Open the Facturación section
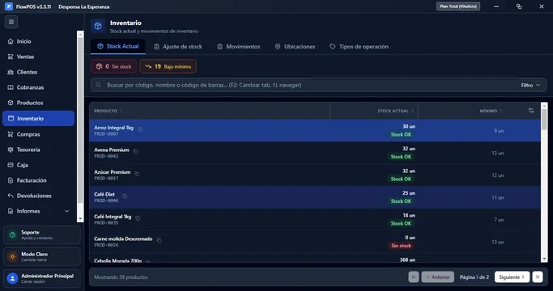Image resolution: width=553 pixels, height=291 pixels. tap(38, 180)
